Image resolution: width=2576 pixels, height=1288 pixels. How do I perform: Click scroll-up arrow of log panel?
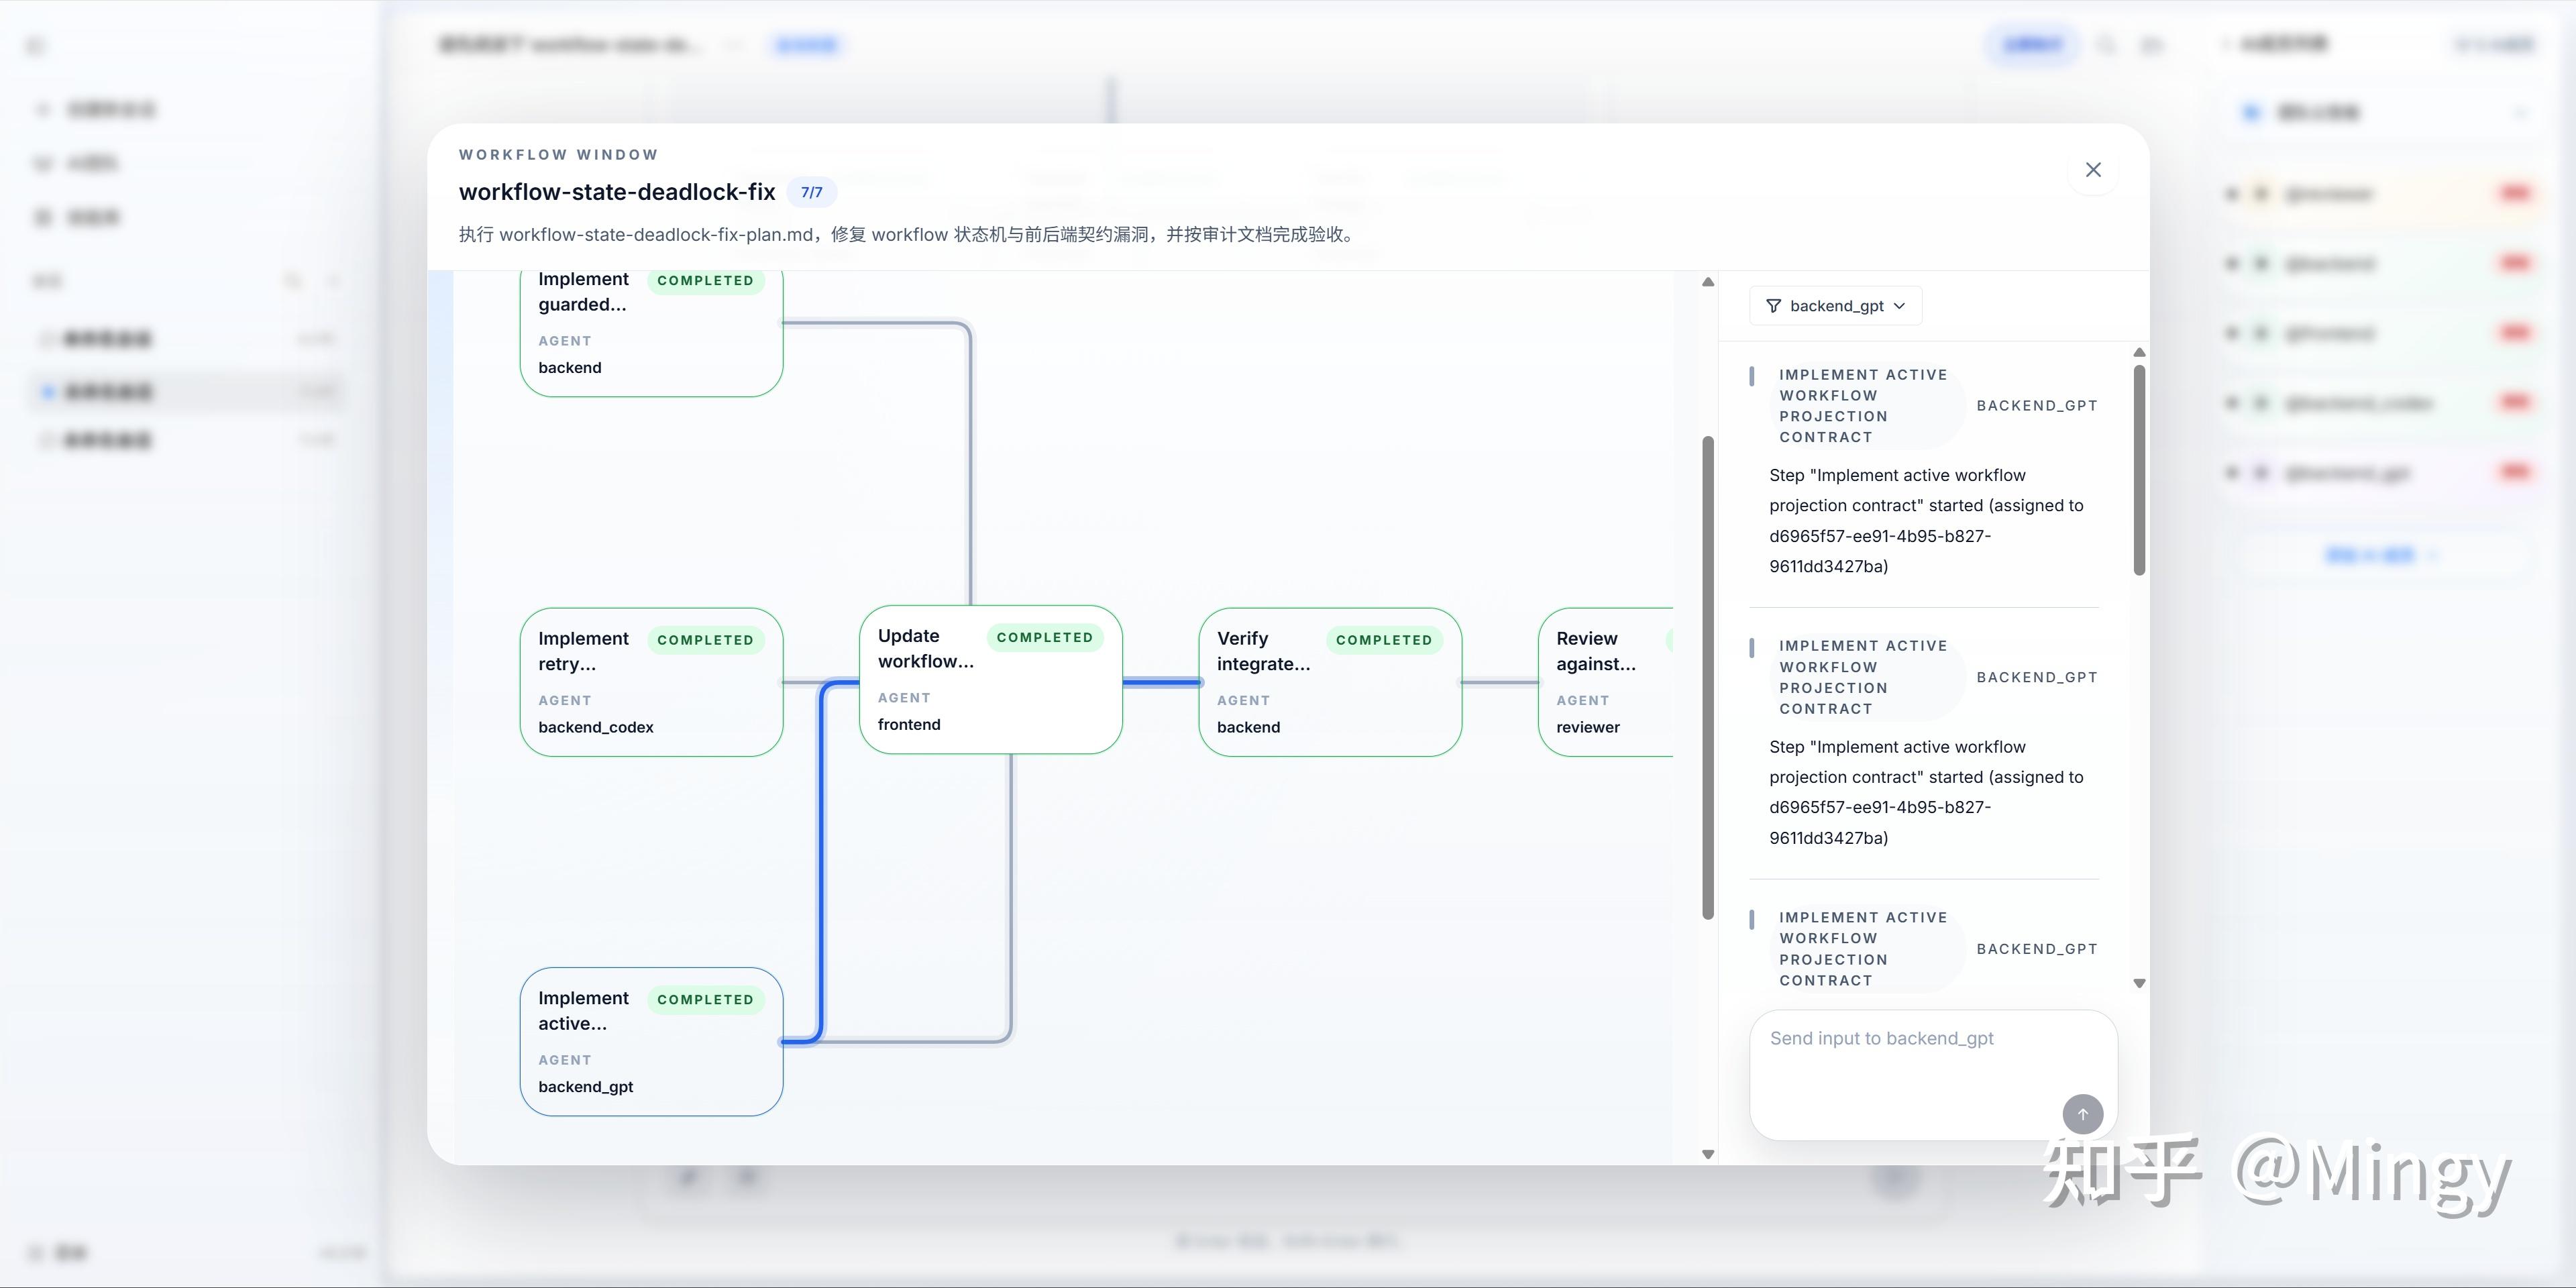(x=2139, y=353)
